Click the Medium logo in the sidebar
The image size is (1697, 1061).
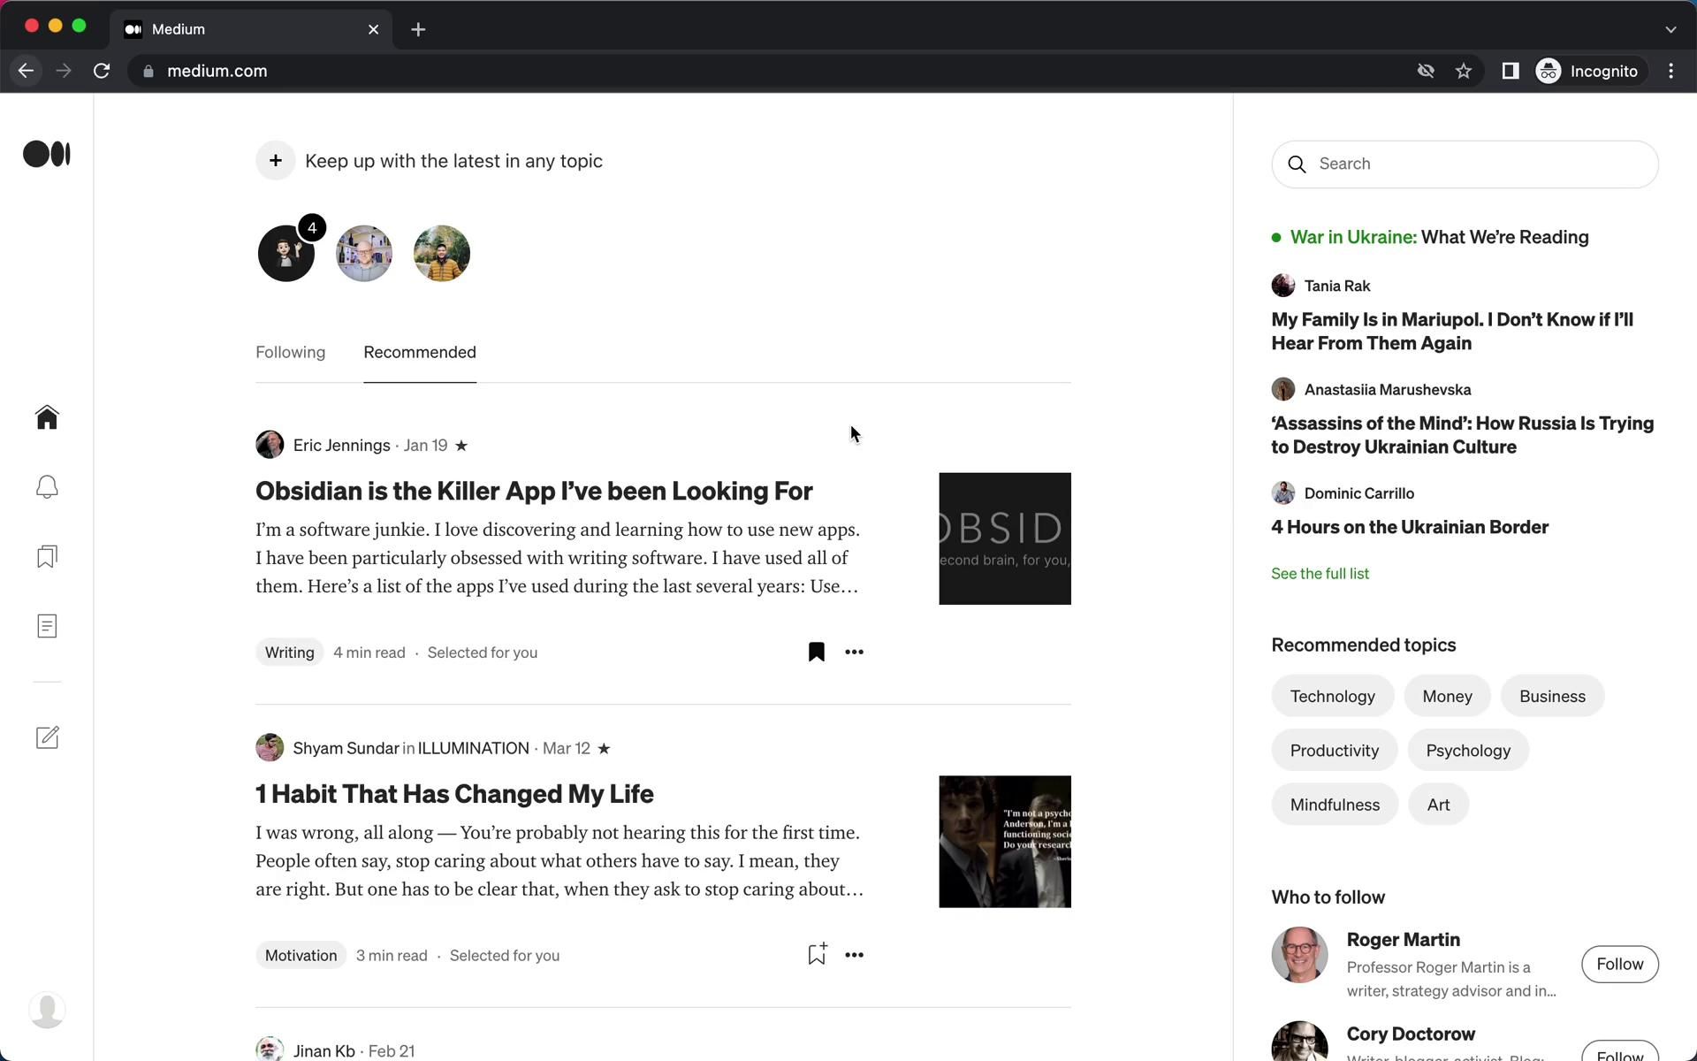(x=47, y=154)
